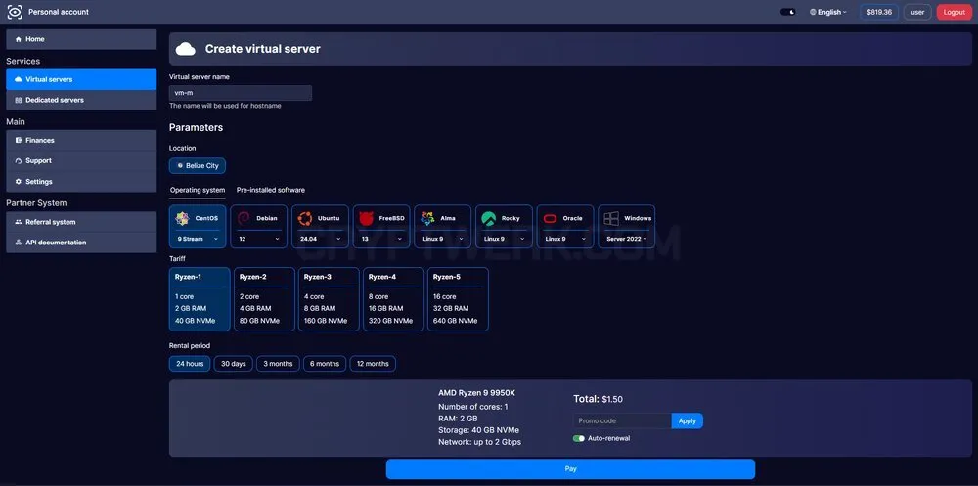Disable the Auto-renewal switch
Image resolution: width=978 pixels, height=486 pixels.
click(x=579, y=439)
